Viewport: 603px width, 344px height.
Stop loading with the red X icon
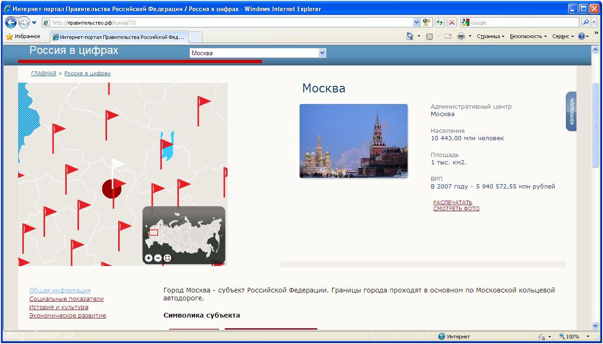(451, 22)
